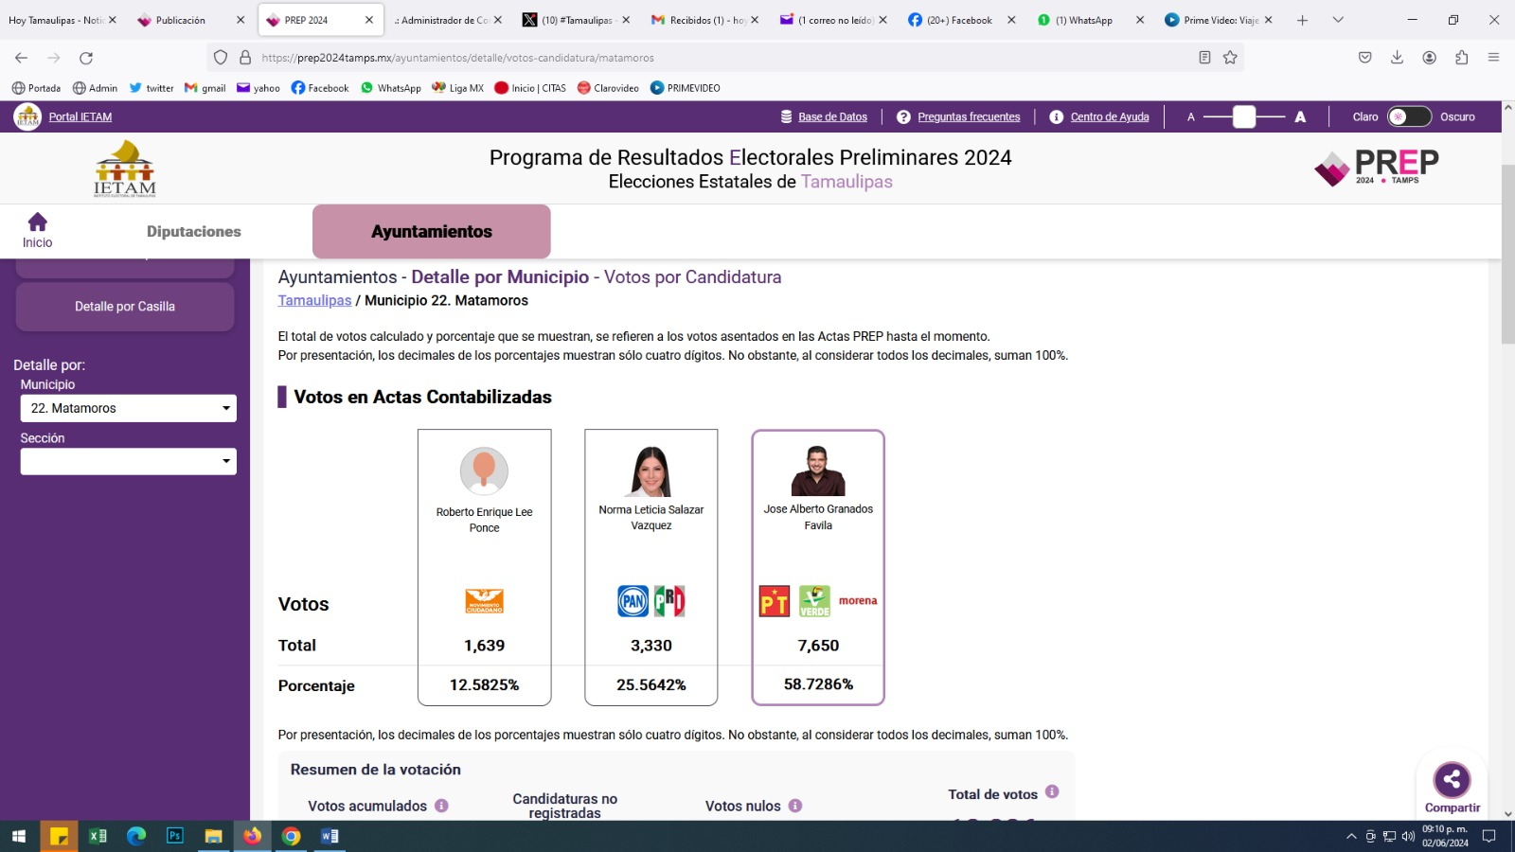Expand the Municipio dropdown showing 22. Matamoros
The width and height of the screenshot is (1515, 852).
click(128, 408)
